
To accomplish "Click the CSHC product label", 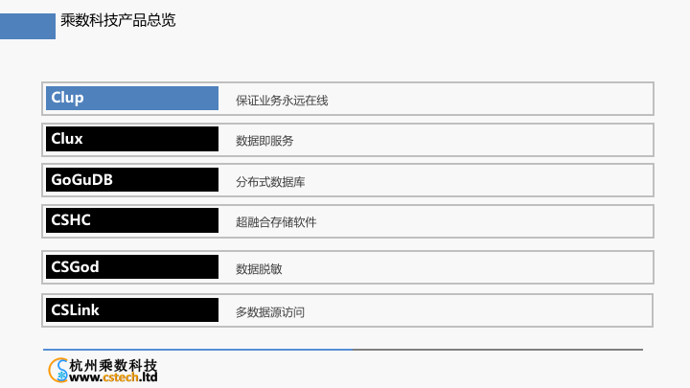I will [x=131, y=220].
